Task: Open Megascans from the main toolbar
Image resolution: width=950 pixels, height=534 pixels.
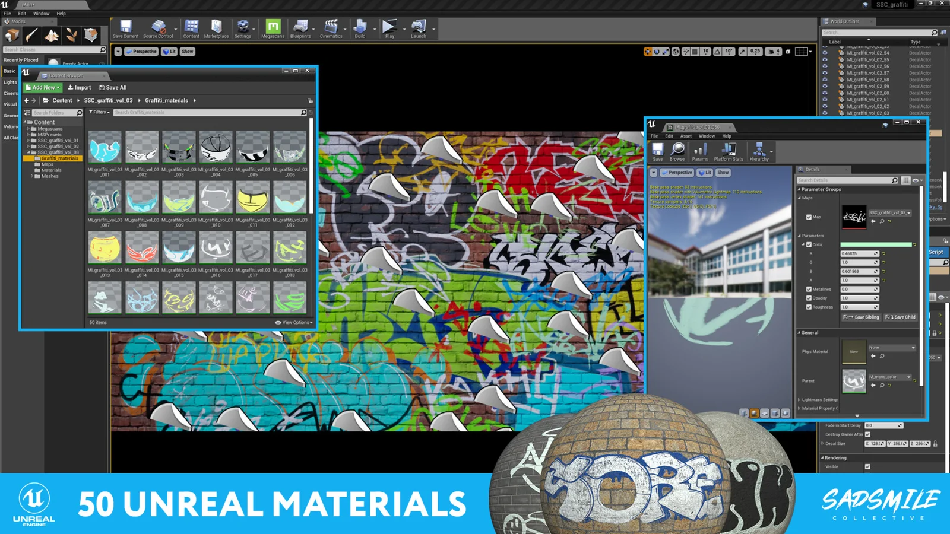Action: [x=273, y=27]
